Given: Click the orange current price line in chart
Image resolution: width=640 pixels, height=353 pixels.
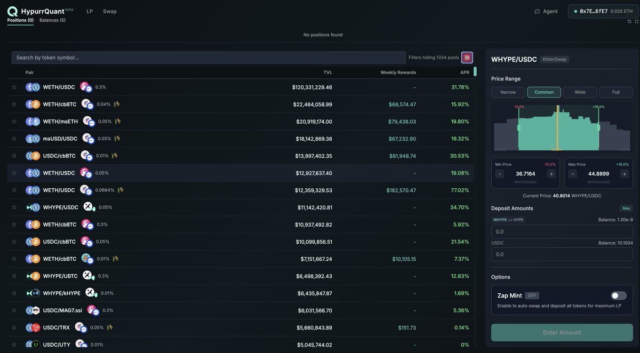Looking at the screenshot, I should point(558,128).
